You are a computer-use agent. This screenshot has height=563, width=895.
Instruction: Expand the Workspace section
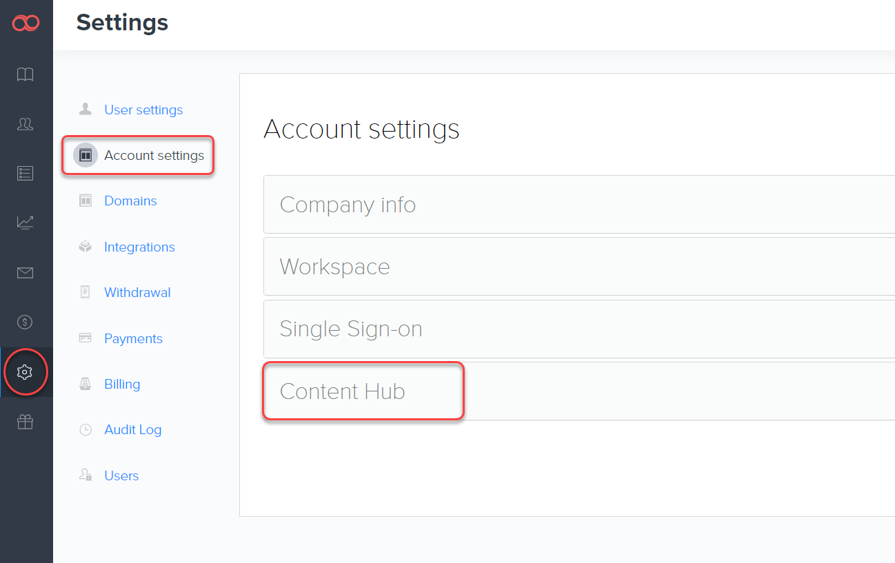(x=334, y=267)
